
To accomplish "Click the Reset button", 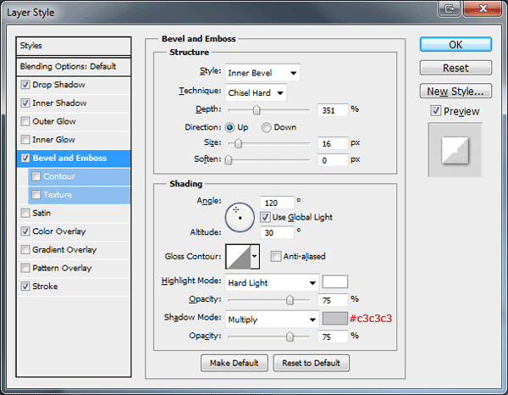I will tap(456, 68).
